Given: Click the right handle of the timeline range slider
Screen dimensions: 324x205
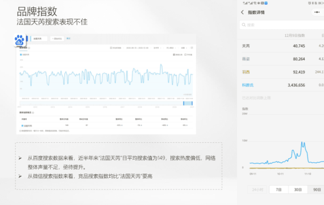Looking at the screenshot, I should tap(192, 103).
